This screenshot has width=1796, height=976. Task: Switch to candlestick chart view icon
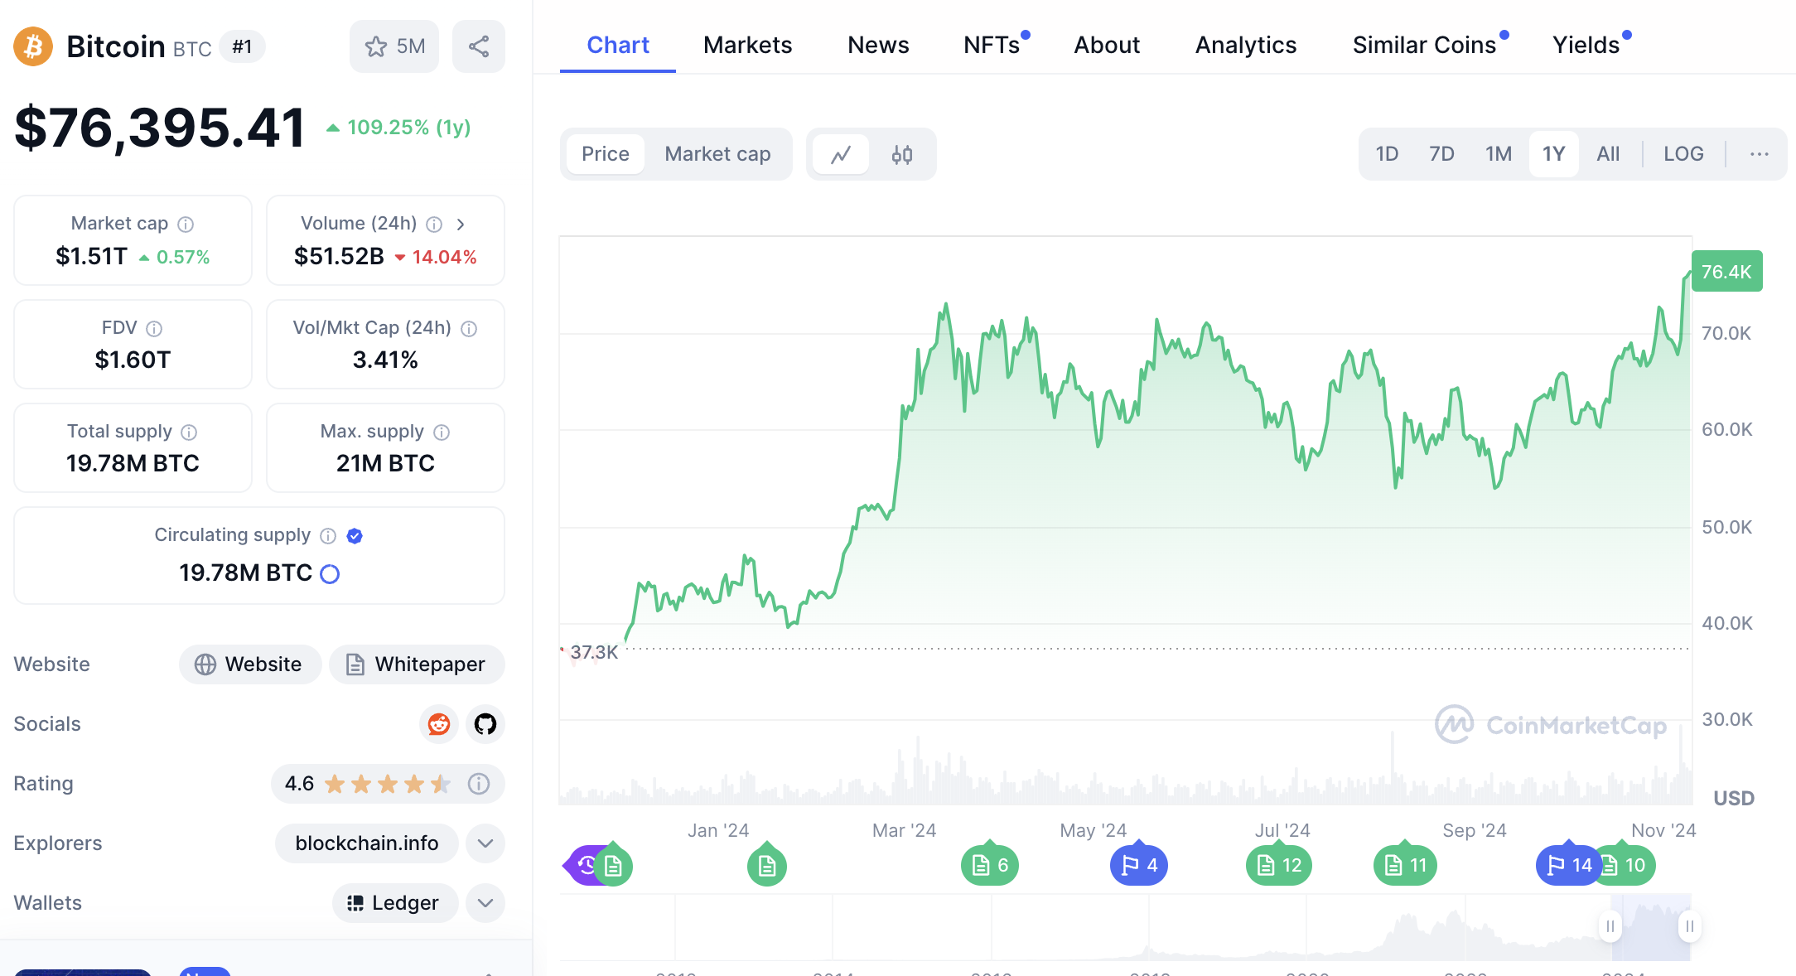901,154
